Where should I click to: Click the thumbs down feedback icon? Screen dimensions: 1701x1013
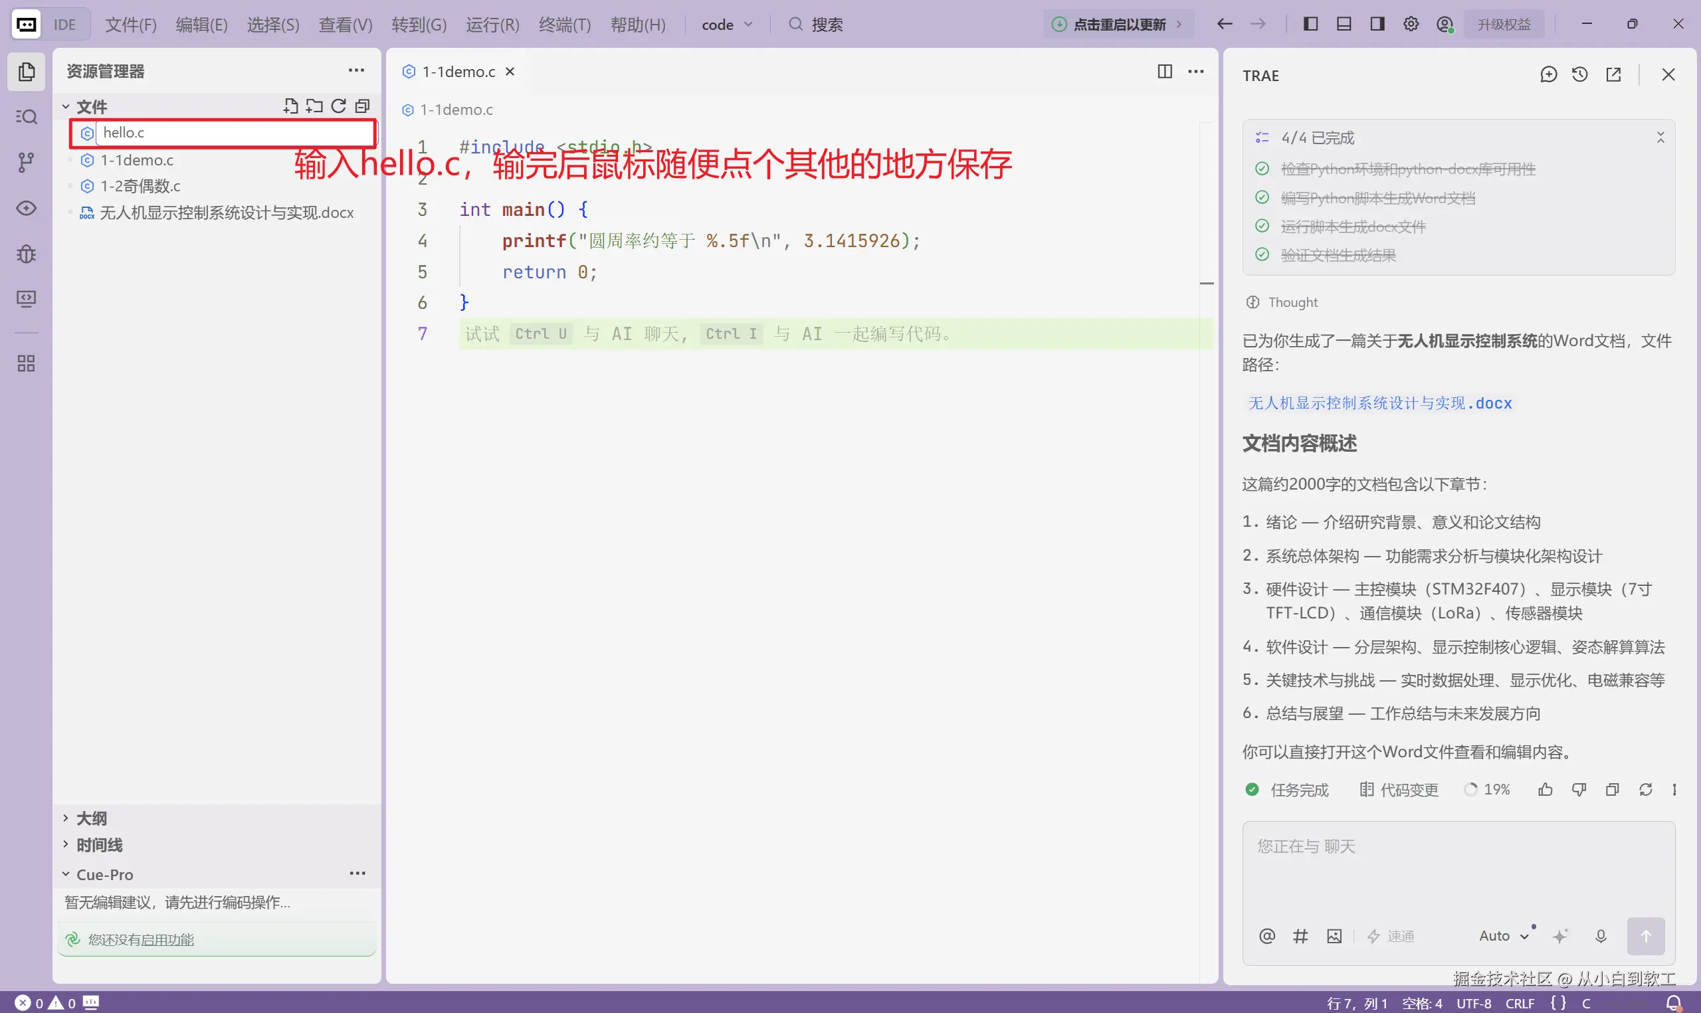1579,790
